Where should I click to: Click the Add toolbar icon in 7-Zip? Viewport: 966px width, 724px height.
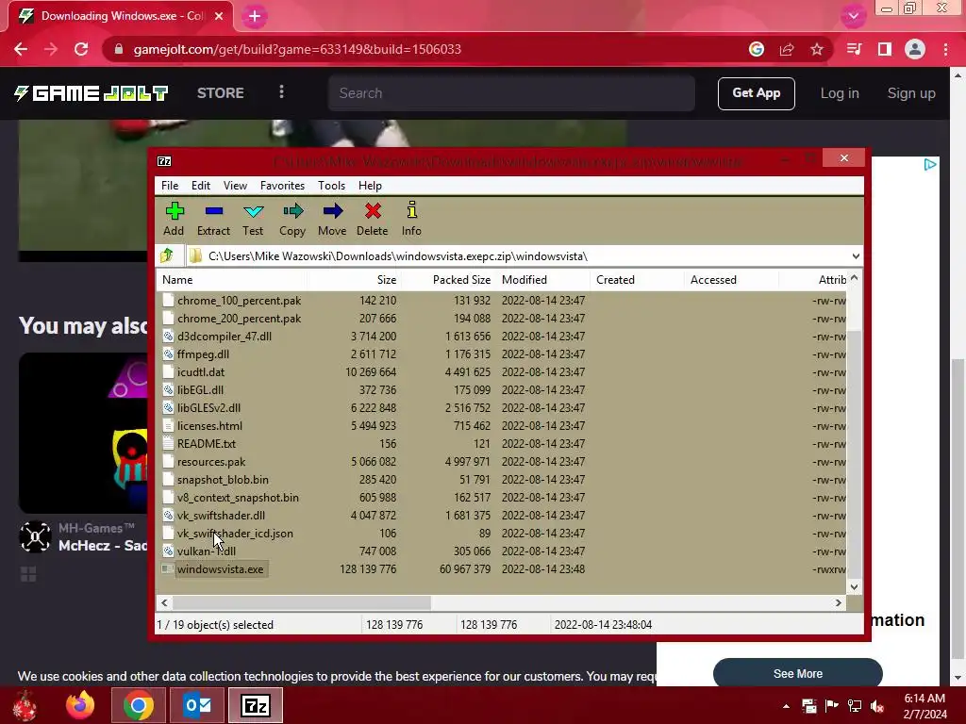click(174, 219)
